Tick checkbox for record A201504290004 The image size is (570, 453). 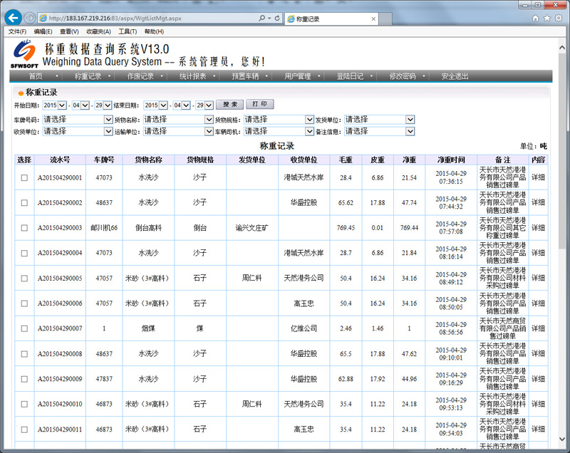point(24,253)
